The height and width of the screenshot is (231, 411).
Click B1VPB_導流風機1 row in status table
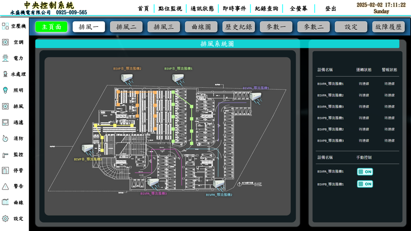357,118
